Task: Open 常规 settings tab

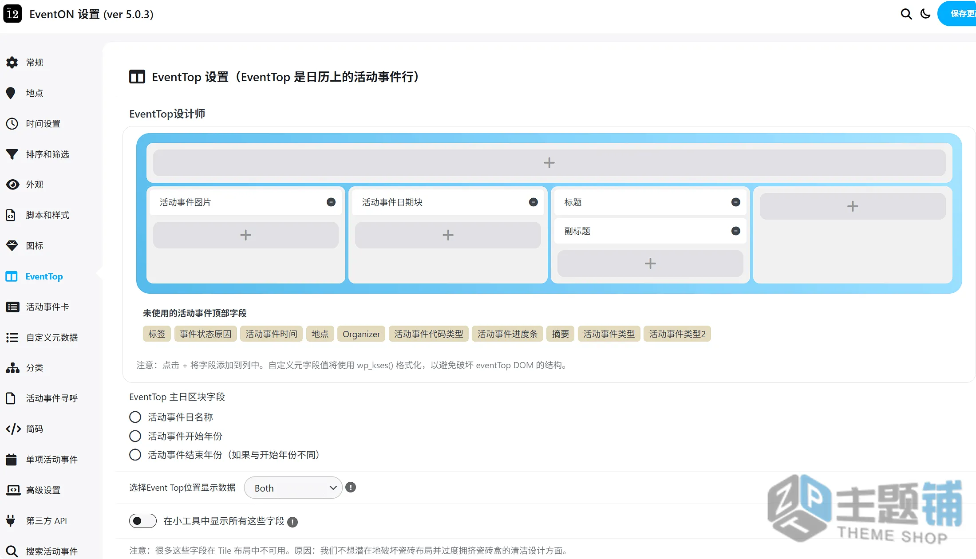Action: click(x=35, y=63)
